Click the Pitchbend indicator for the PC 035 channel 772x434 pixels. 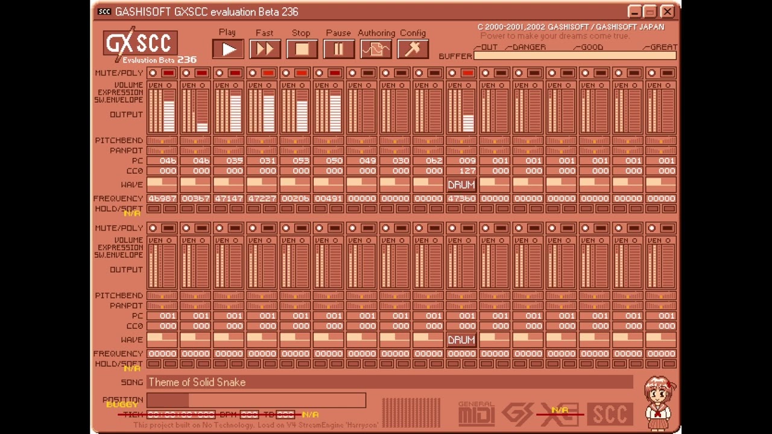(229, 140)
